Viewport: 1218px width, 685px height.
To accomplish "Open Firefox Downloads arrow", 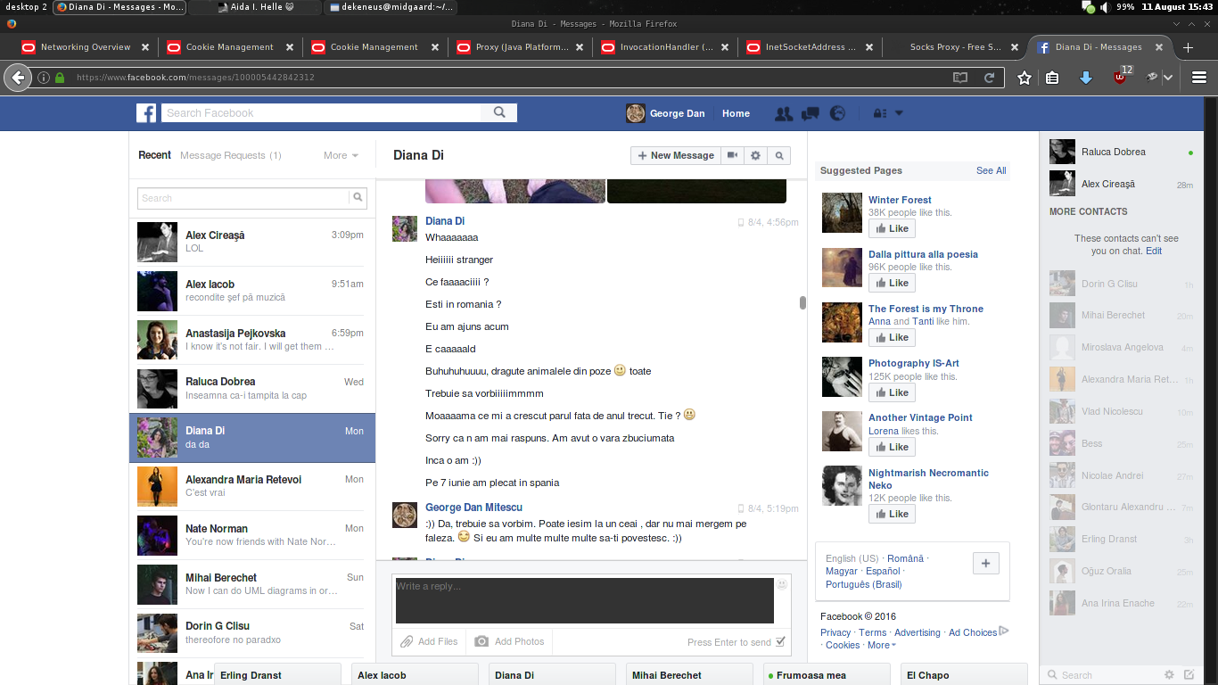I will click(x=1085, y=78).
